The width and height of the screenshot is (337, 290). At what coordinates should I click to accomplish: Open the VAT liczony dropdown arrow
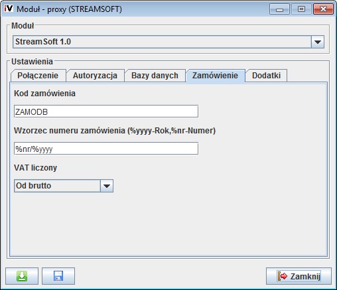(x=107, y=186)
